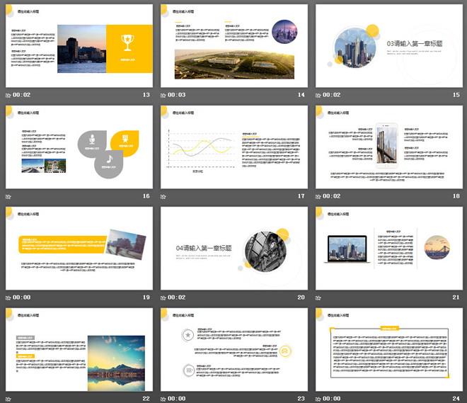
Task: Click the 00:02 timing under slide 13
Action: click(x=21, y=95)
